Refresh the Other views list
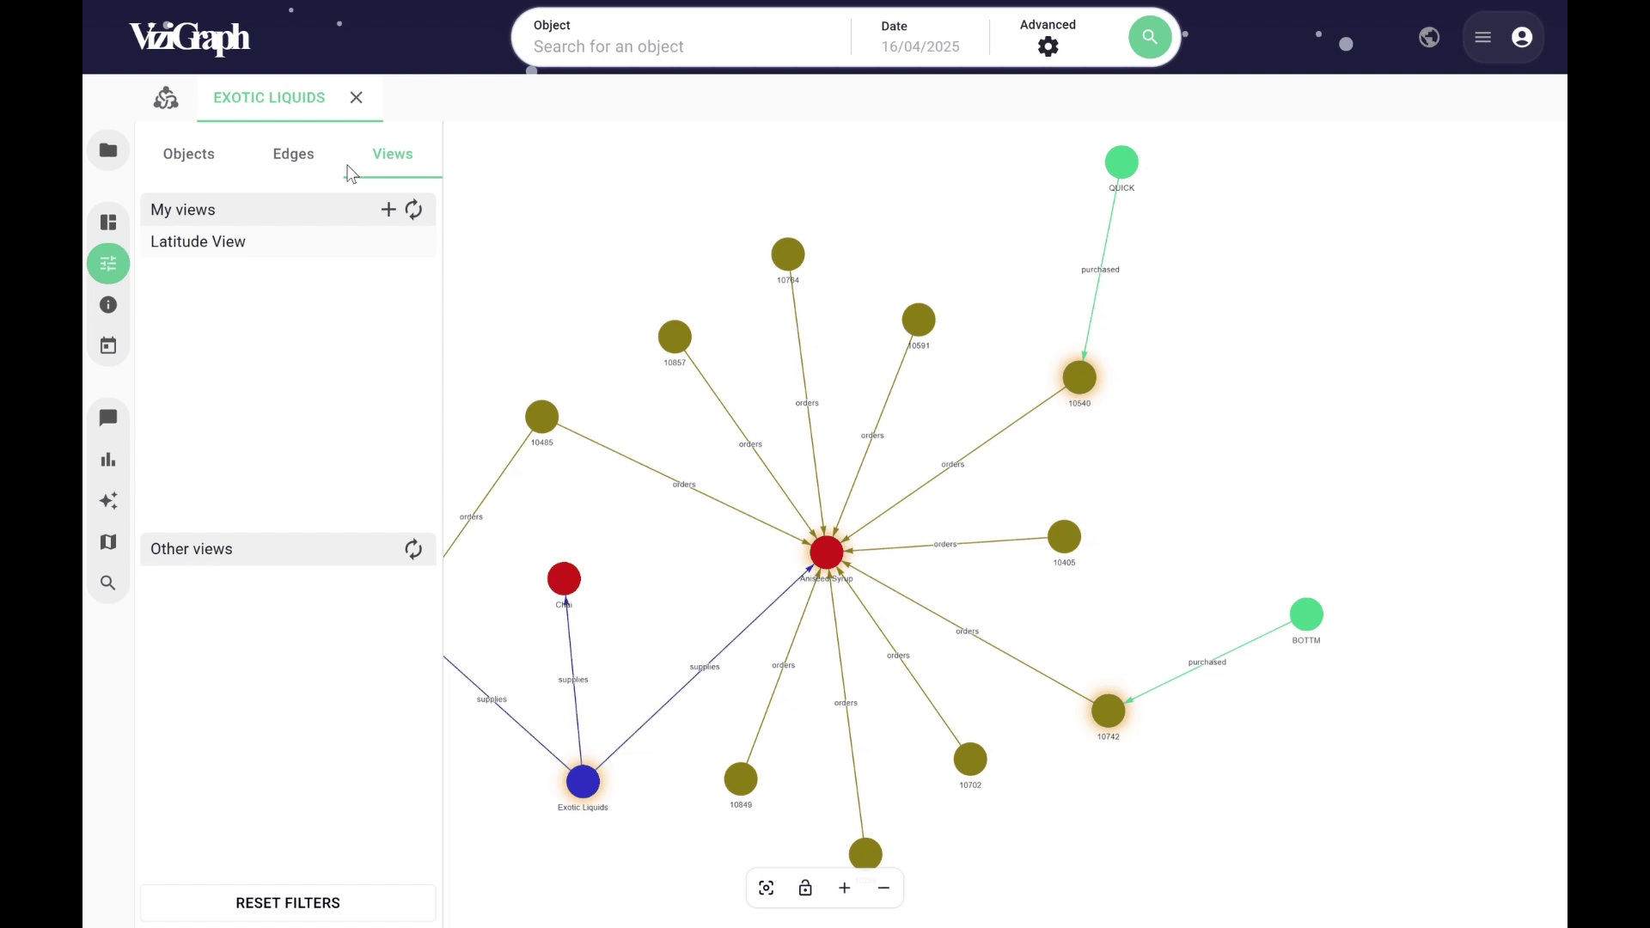 point(413,549)
